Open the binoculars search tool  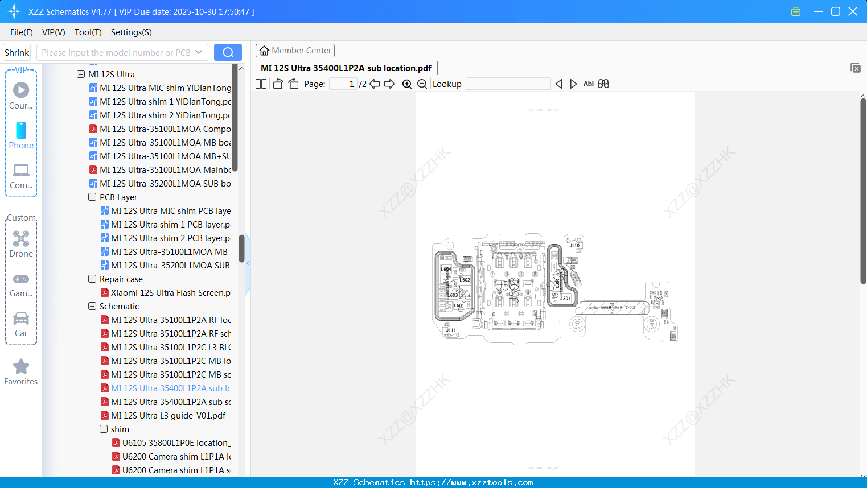pos(603,84)
